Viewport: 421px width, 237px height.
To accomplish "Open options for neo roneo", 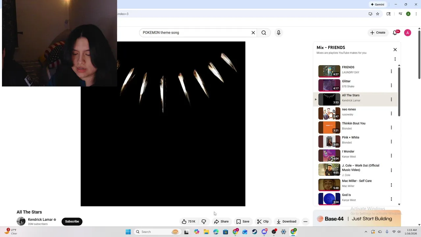I will [391, 114].
